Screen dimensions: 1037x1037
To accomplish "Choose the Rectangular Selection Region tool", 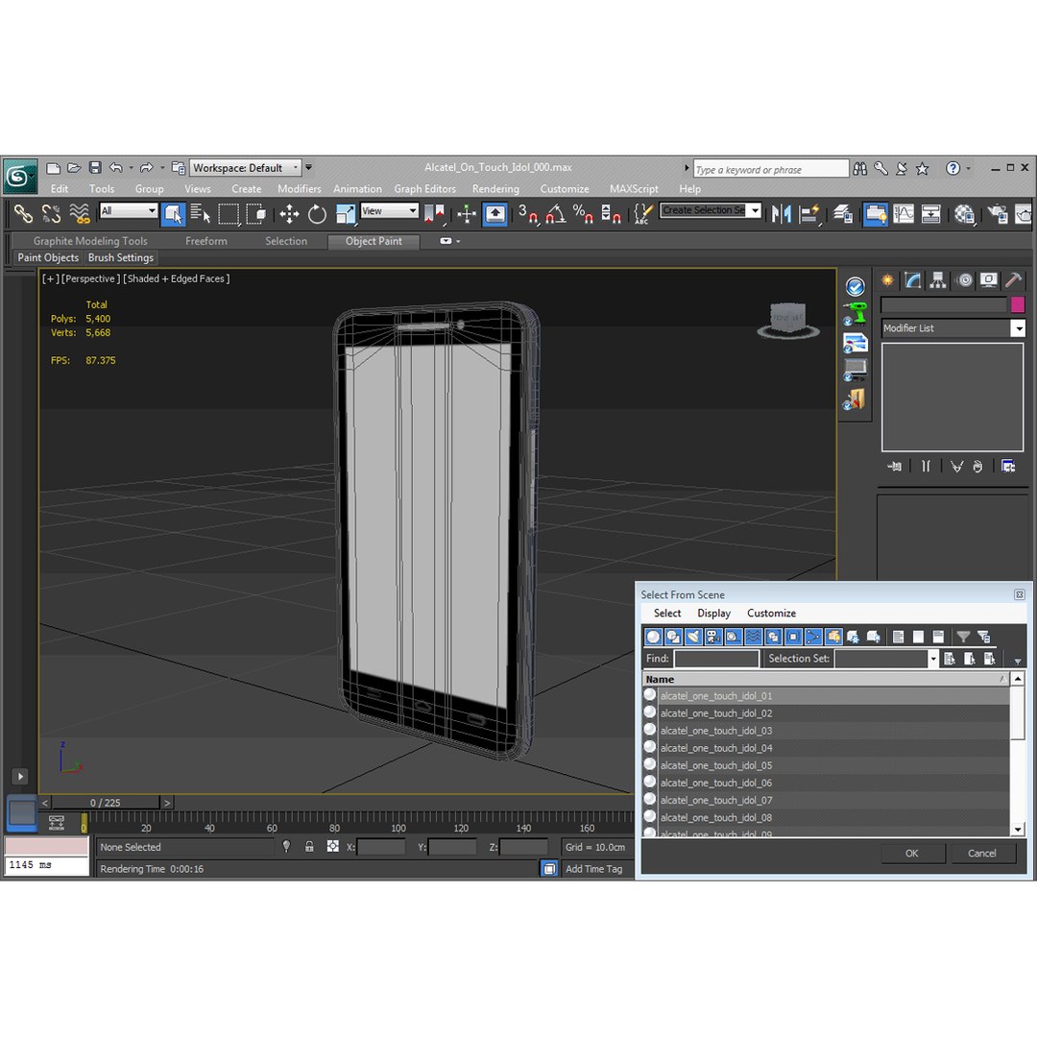I will 229,213.
